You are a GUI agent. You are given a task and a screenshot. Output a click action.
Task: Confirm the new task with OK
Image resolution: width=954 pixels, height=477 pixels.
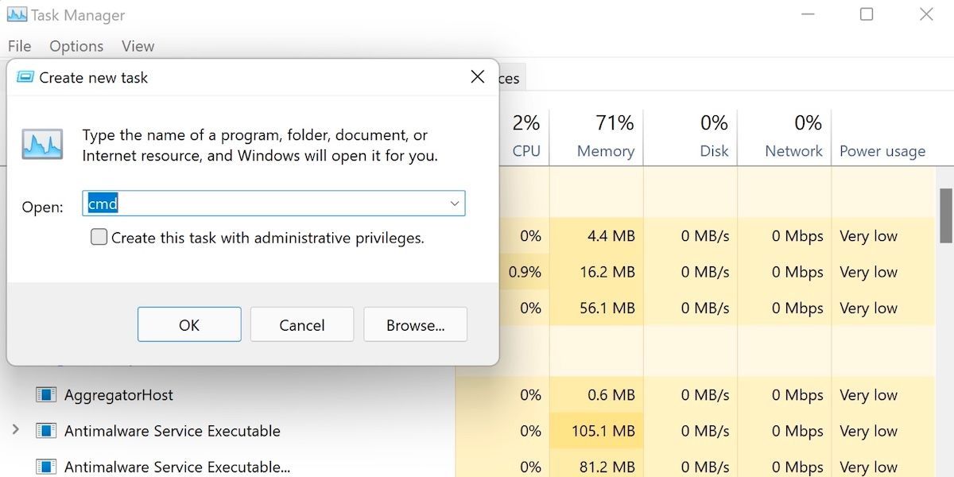188,324
